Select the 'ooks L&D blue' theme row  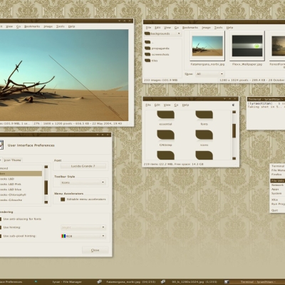point(21,190)
